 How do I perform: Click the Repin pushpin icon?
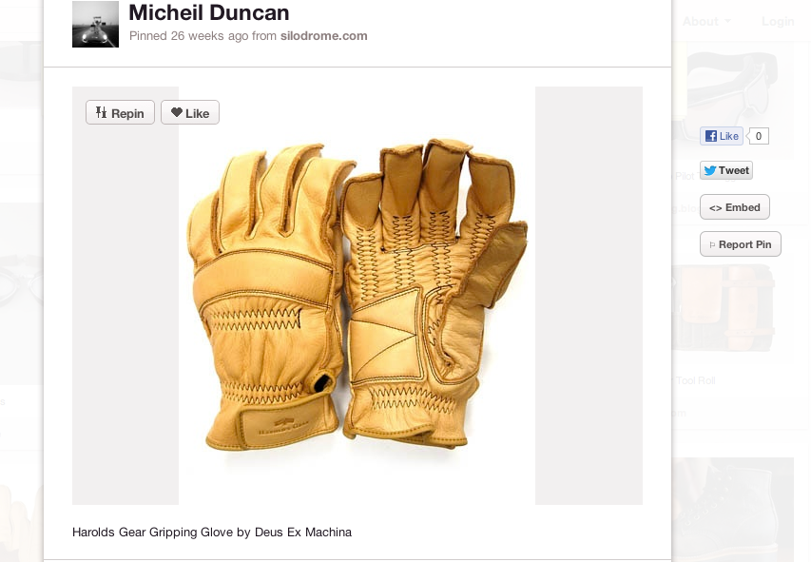[x=102, y=112]
